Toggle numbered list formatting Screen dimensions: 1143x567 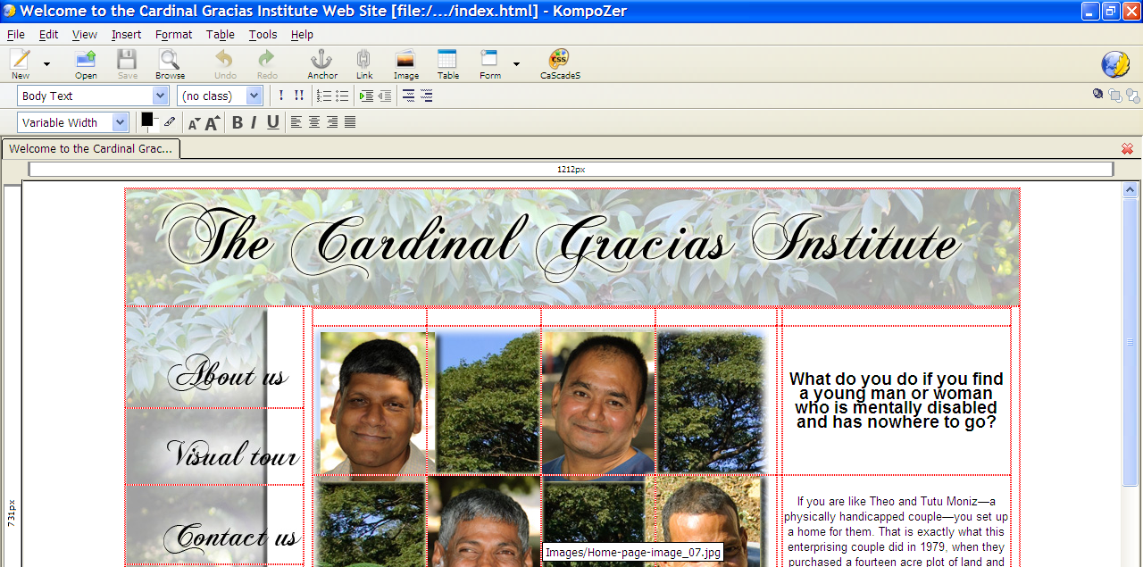pyautogui.click(x=323, y=96)
